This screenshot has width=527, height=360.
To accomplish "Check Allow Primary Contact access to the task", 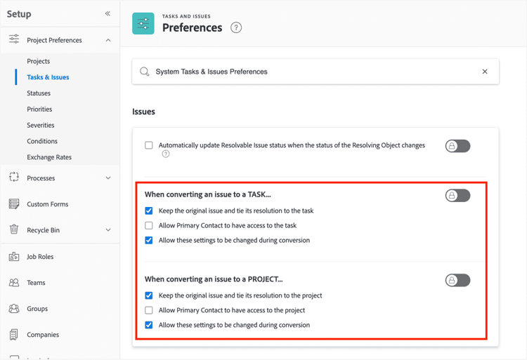I will click(x=149, y=225).
